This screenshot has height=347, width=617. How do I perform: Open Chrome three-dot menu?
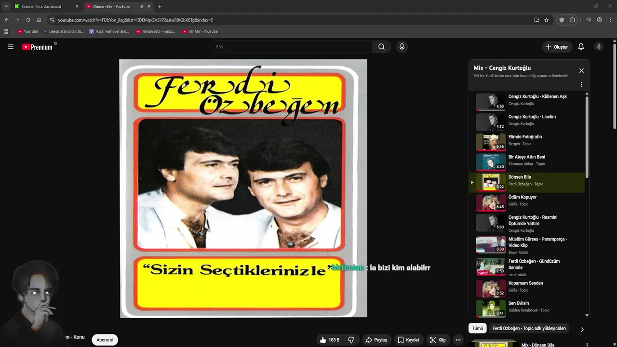[x=610, y=20]
